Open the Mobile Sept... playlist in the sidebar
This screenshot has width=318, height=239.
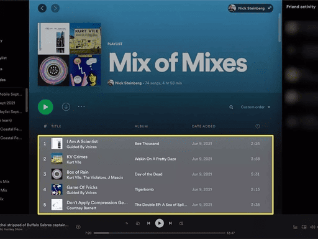coord(11,94)
